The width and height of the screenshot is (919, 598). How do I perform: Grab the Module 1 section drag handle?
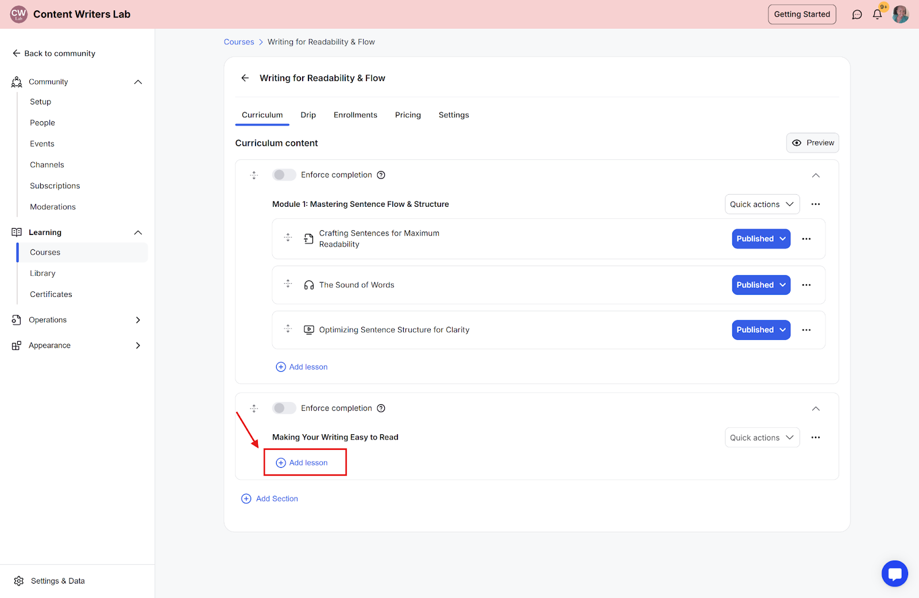tap(254, 175)
